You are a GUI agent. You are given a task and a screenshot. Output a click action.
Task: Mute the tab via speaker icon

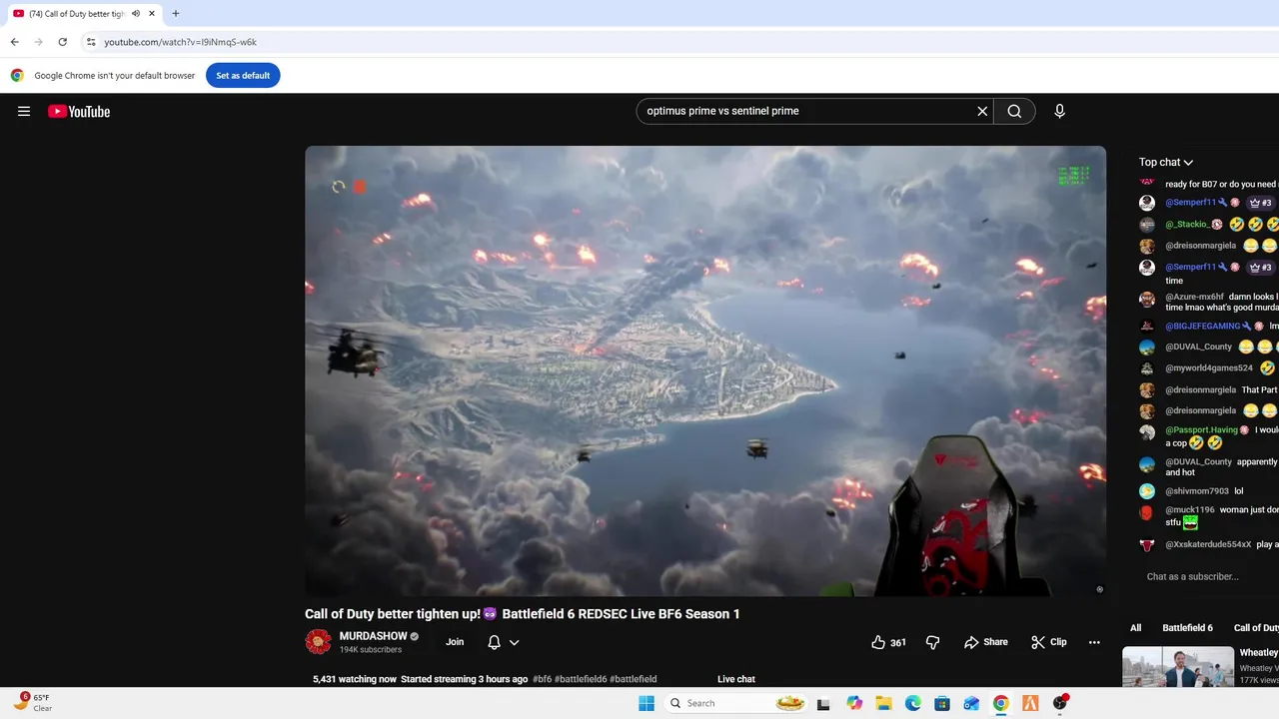pos(136,14)
